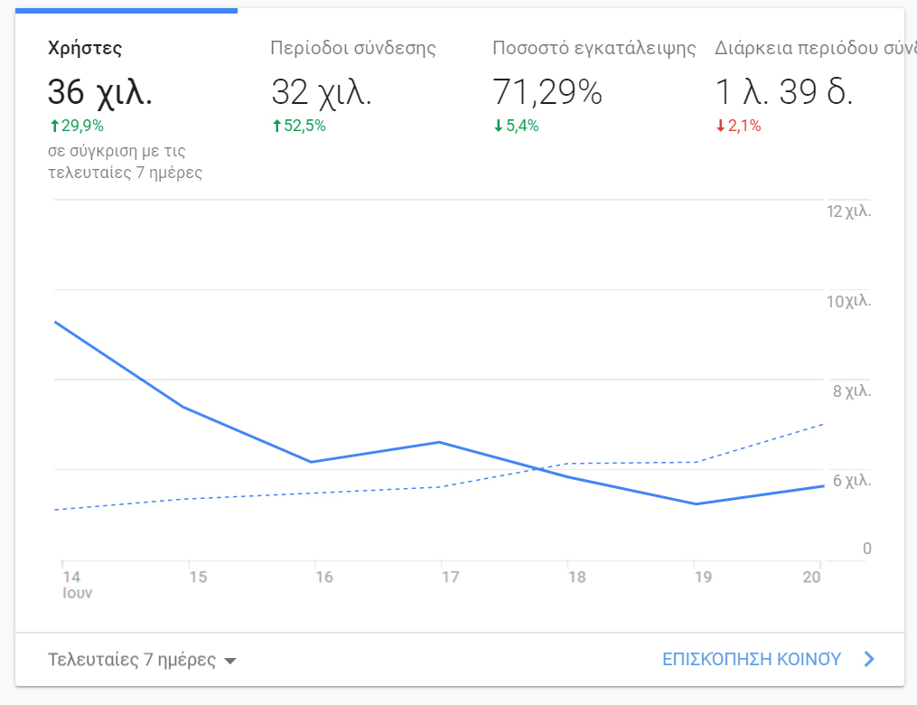Click the dashed comparison line's point above 19
This screenshot has width=917, height=705.
pyautogui.click(x=695, y=462)
